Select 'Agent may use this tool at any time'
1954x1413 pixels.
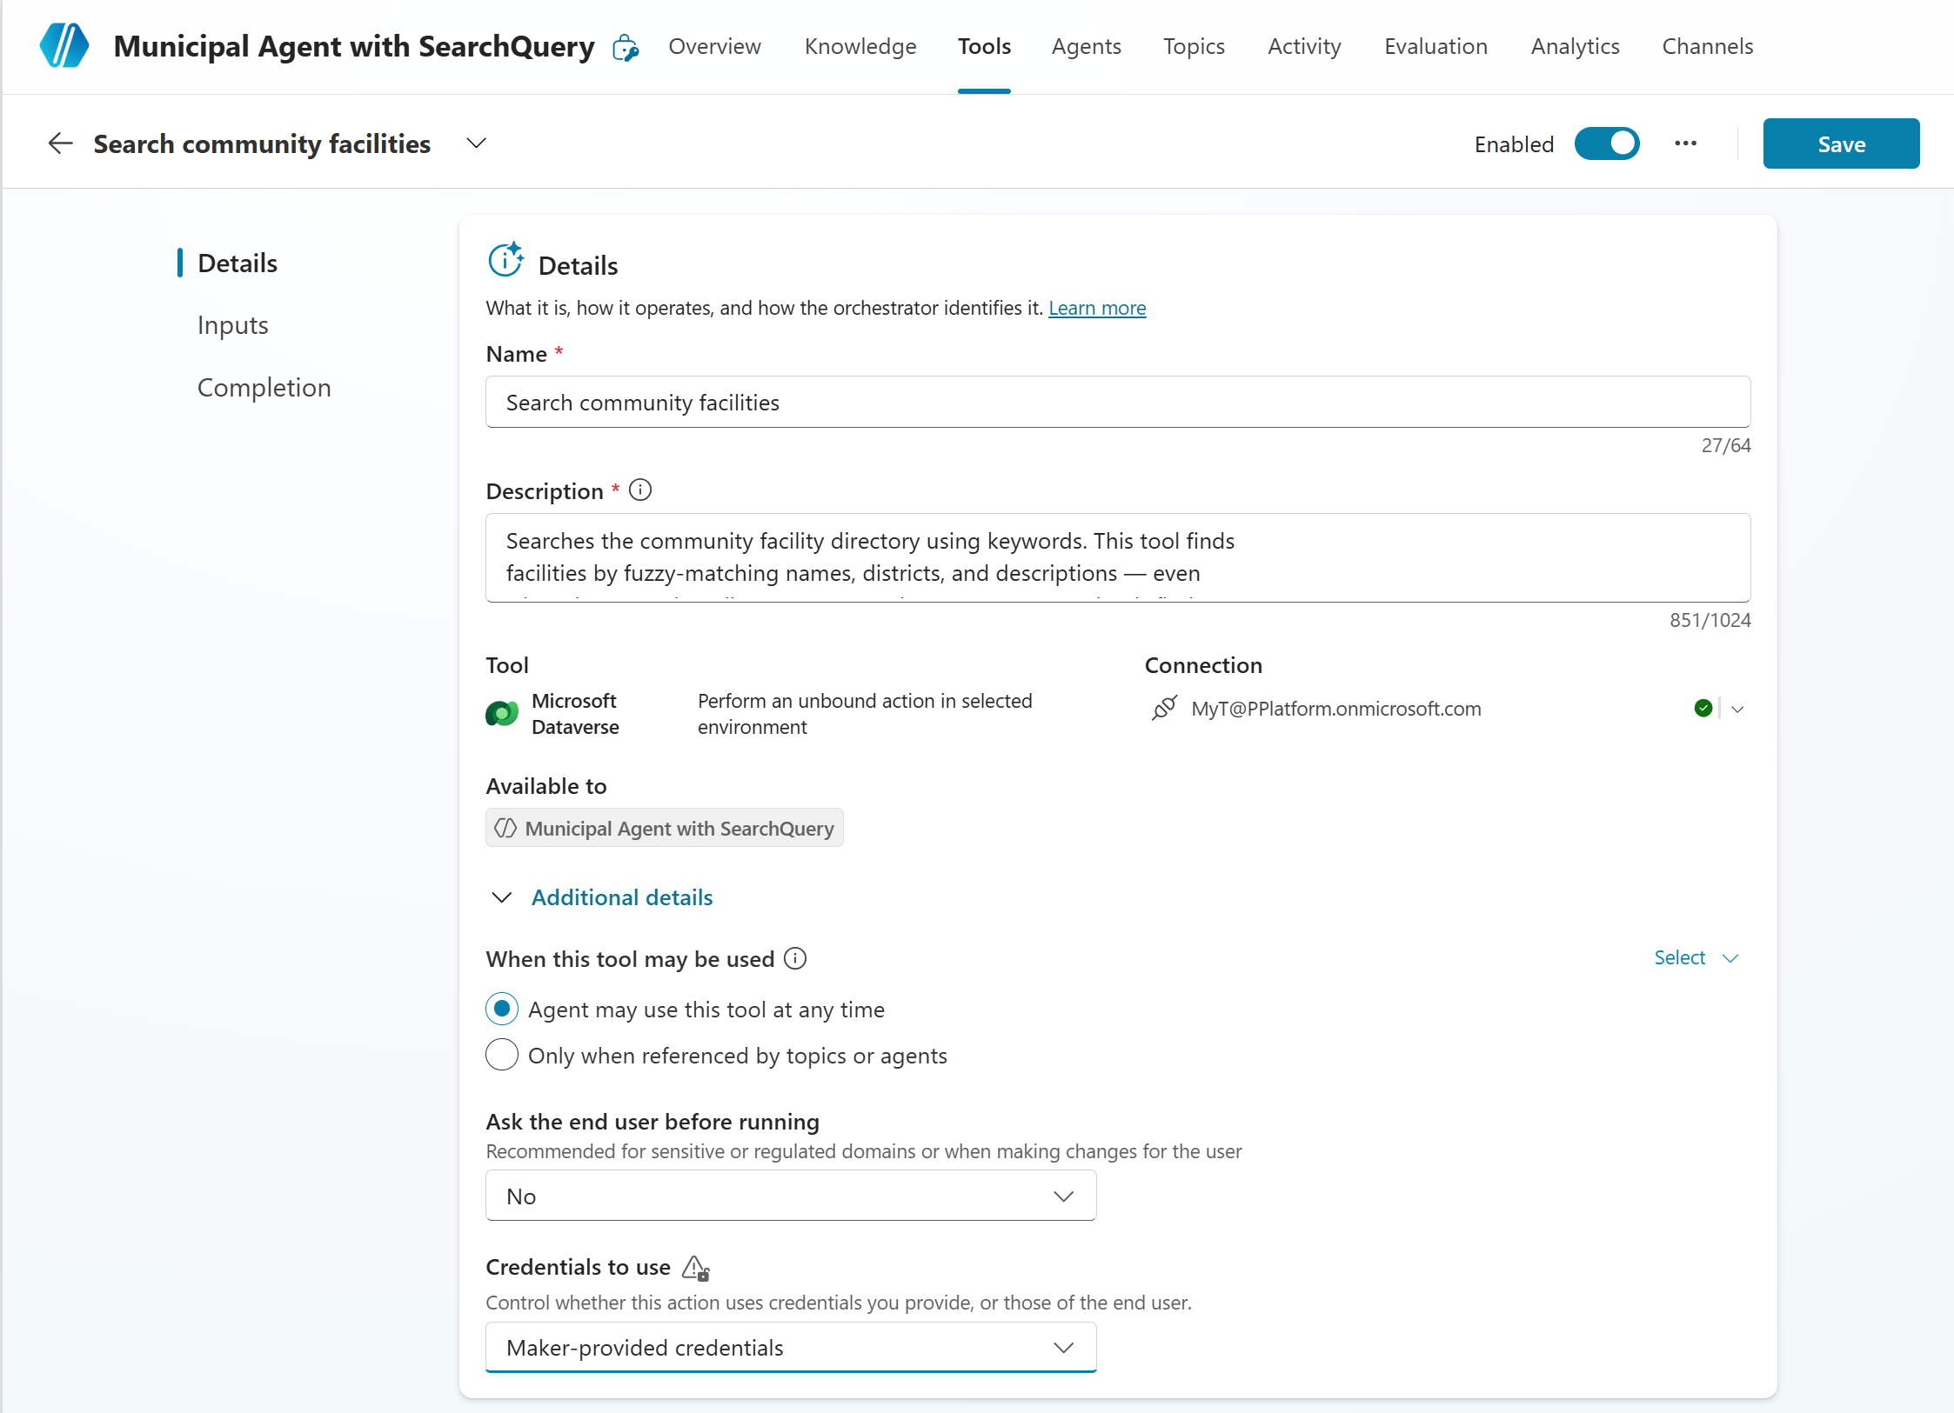pyautogui.click(x=502, y=1009)
